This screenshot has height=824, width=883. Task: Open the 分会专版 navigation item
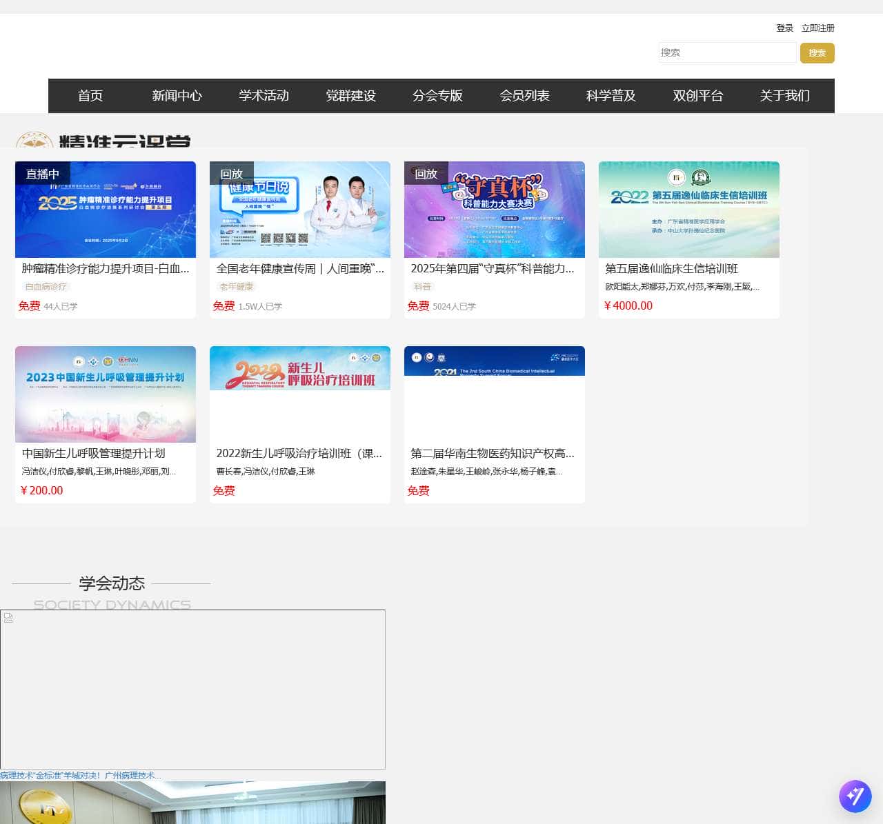pyautogui.click(x=437, y=96)
